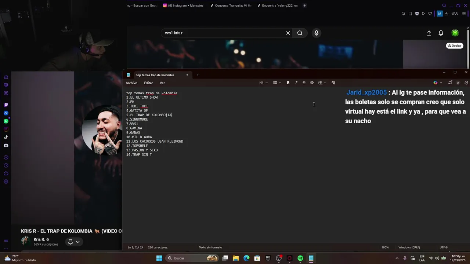Open the Editar menu in Notepad
470x264 pixels.
coord(148,83)
